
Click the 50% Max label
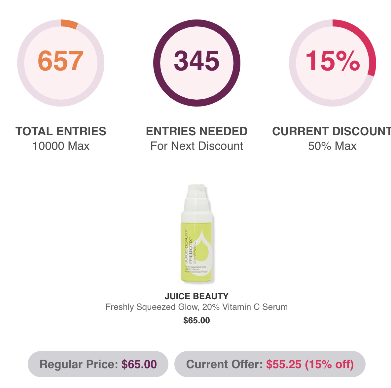click(x=332, y=146)
